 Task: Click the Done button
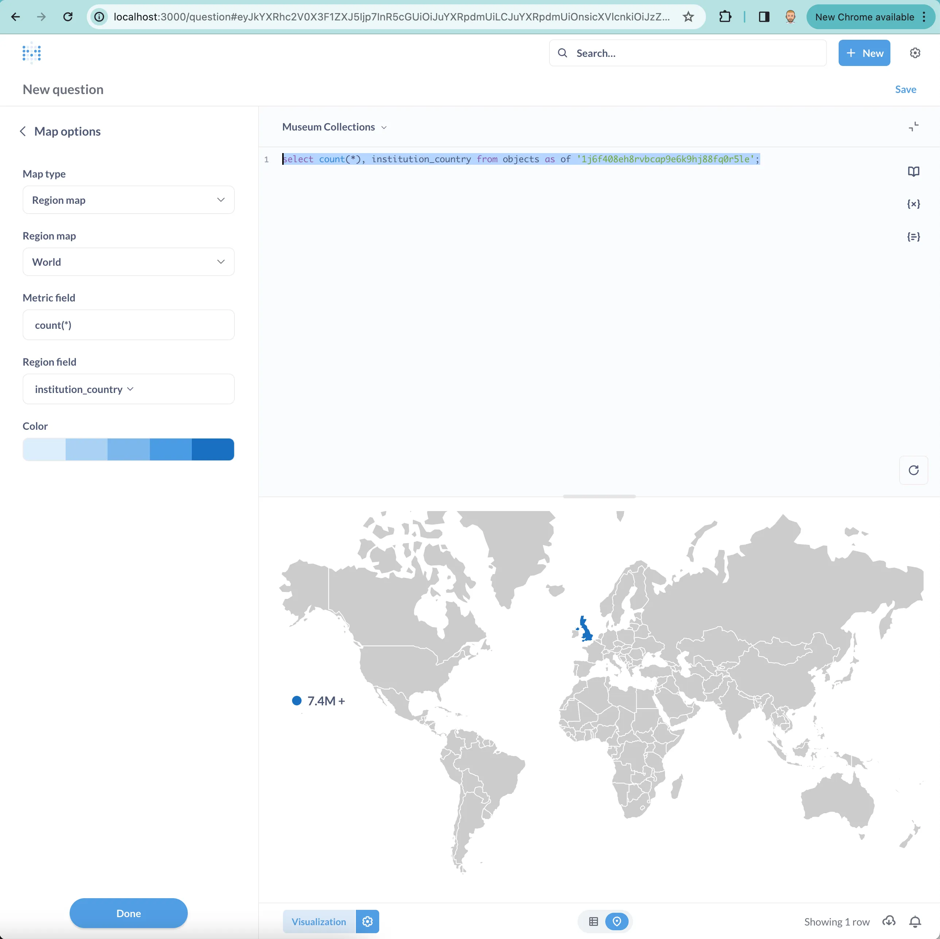[x=128, y=913]
